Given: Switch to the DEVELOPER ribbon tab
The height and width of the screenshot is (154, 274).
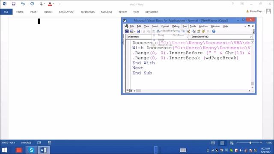Looking at the screenshot, I should 152,12.
